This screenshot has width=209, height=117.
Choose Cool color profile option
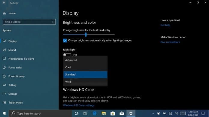(x=85, y=67)
